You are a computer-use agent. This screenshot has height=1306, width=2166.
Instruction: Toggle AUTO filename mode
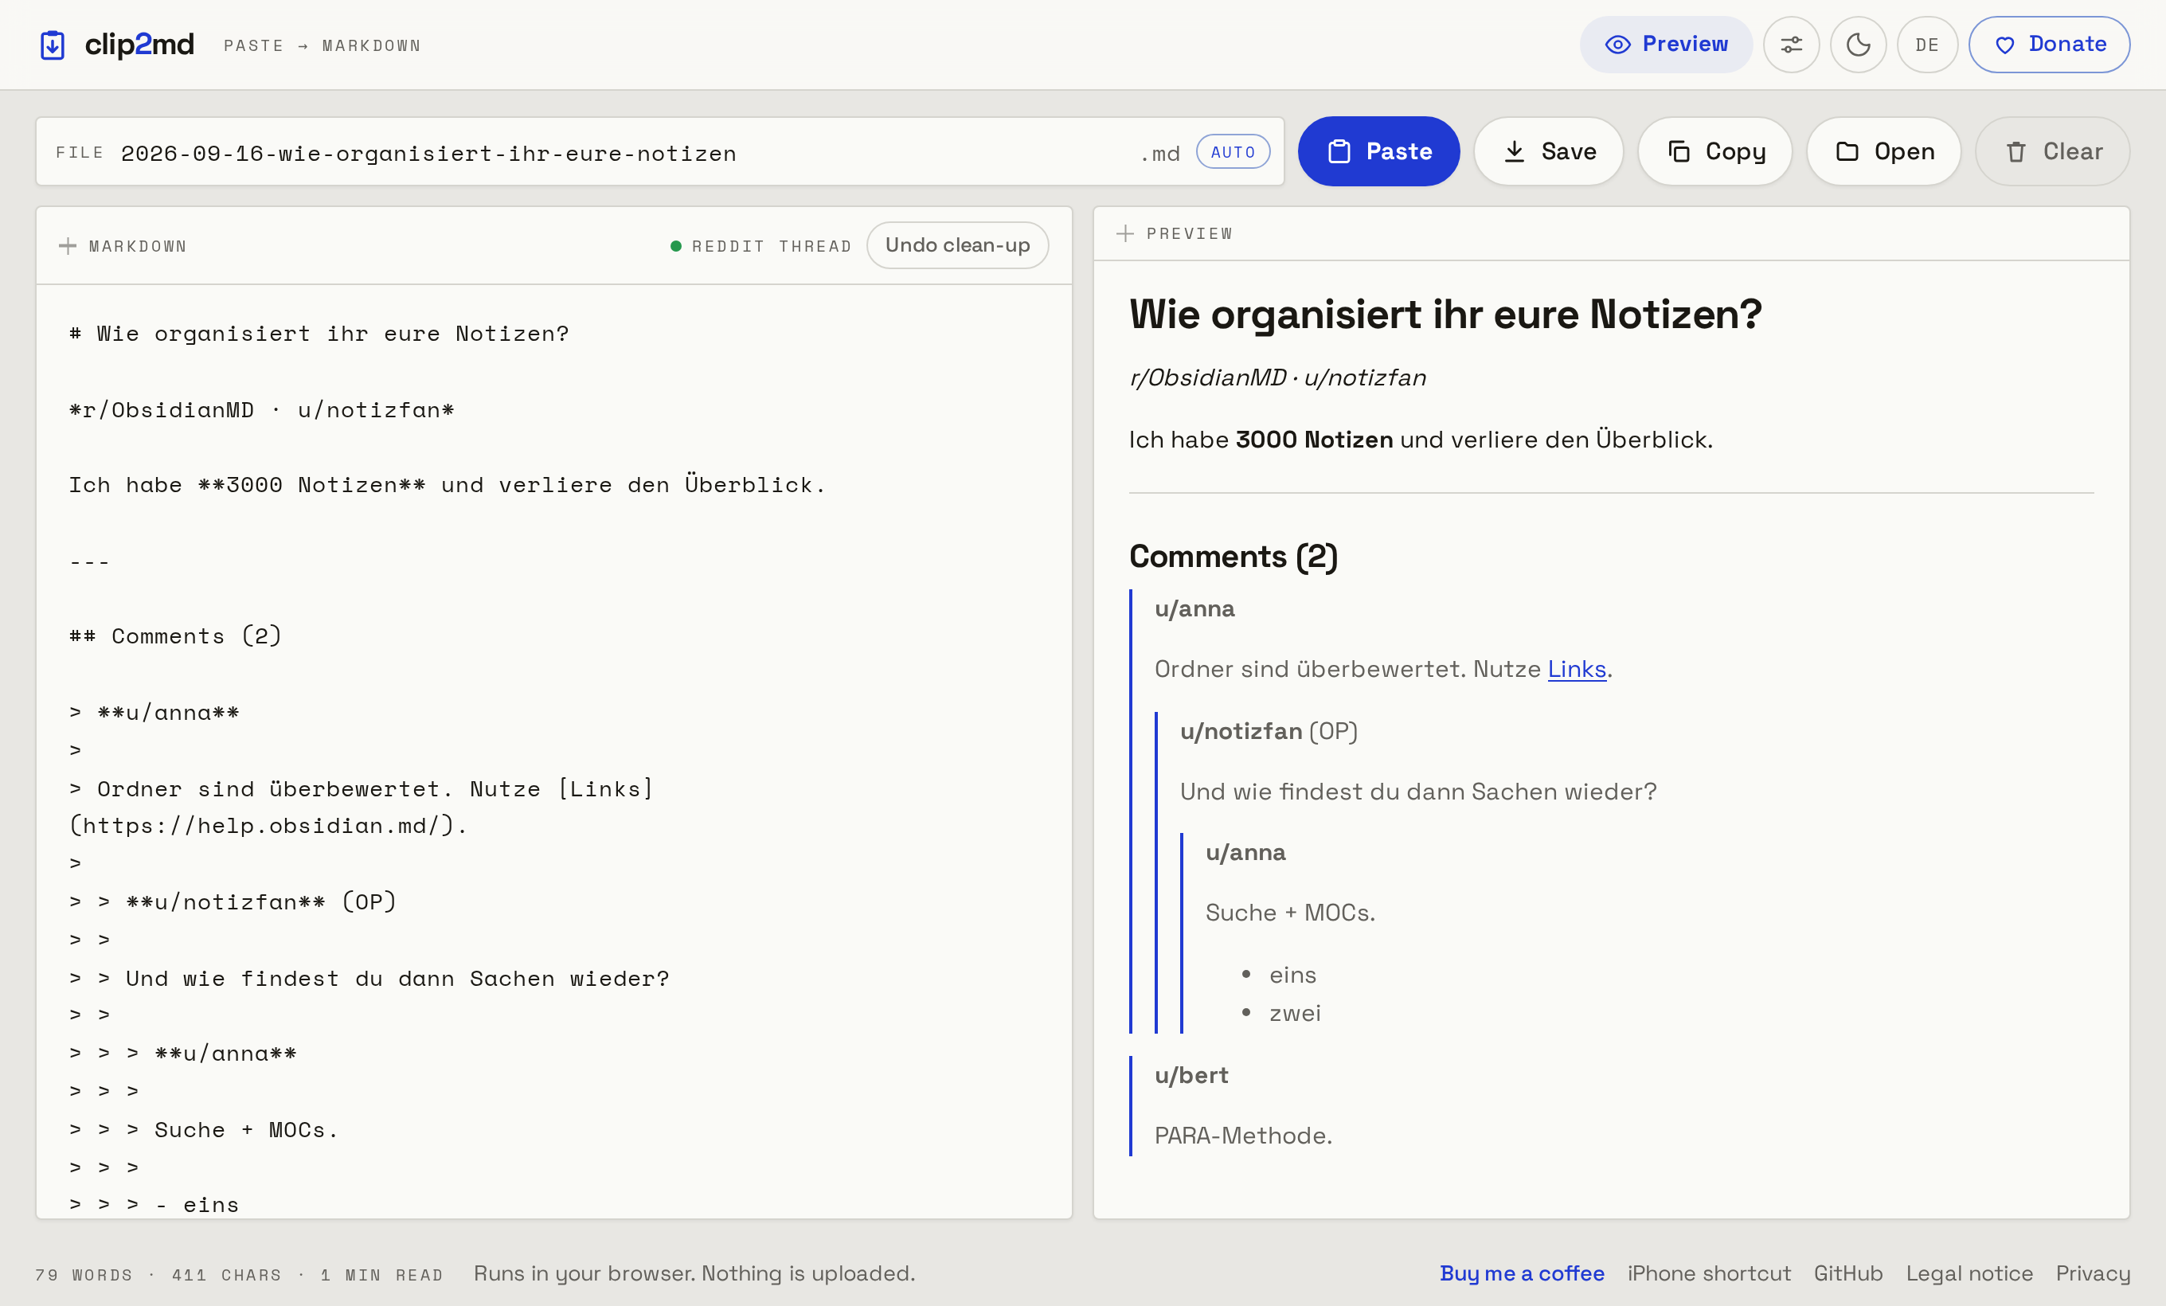coord(1233,152)
